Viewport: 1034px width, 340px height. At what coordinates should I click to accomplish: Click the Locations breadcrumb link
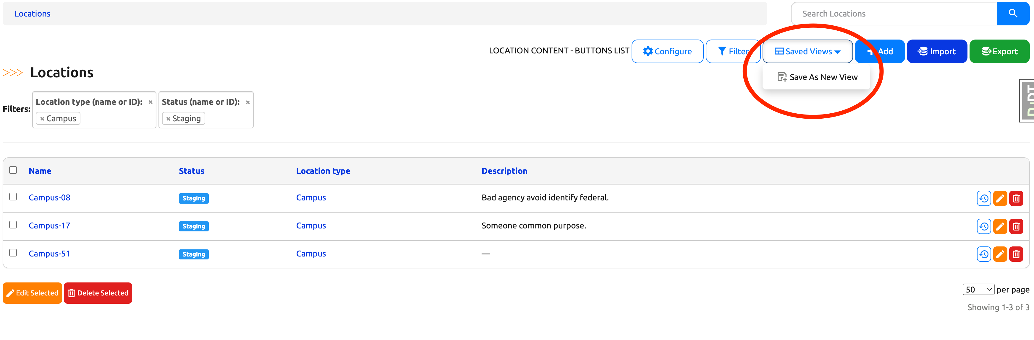pyautogui.click(x=33, y=14)
